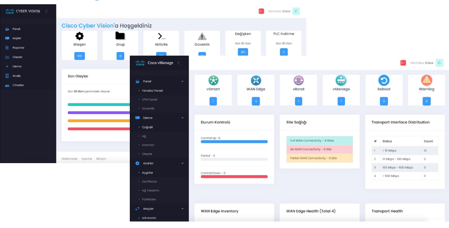Click the vBond orchestrator icon
This screenshot has height=228, width=449.
pos(298,80)
